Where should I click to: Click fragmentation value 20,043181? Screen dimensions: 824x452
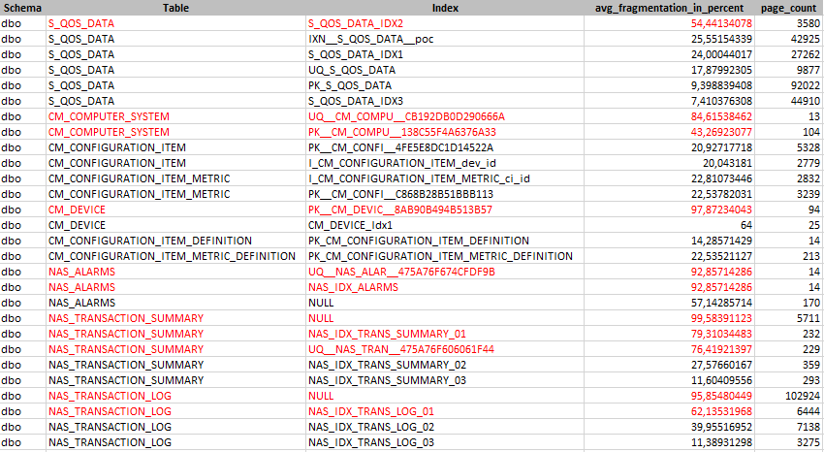[669, 163]
